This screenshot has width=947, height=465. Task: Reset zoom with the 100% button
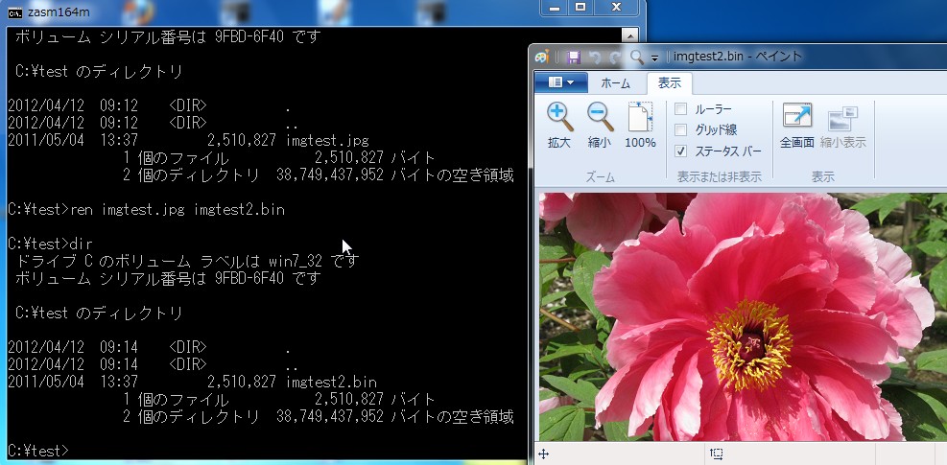pyautogui.click(x=640, y=126)
